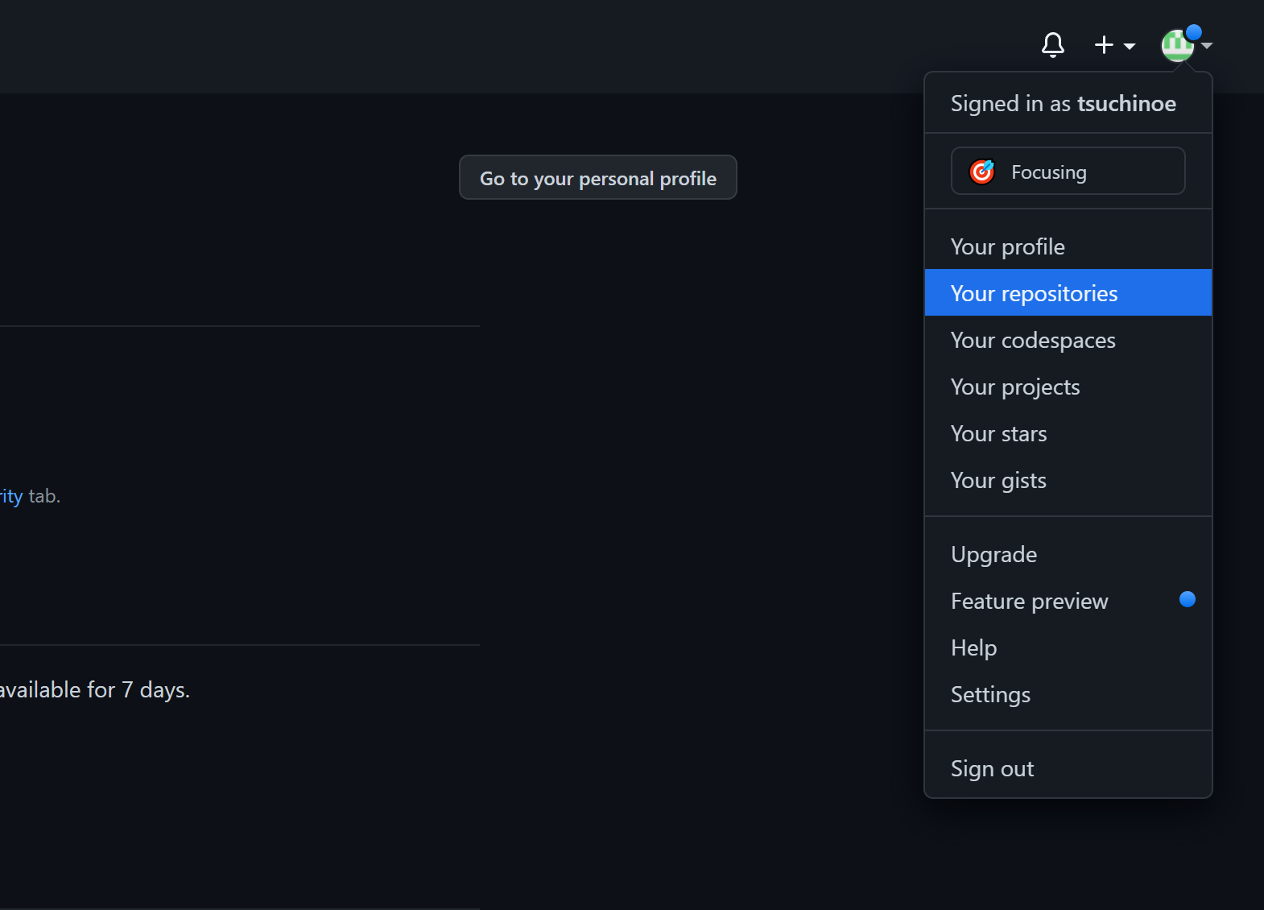The image size is (1264, 910).
Task: Open Your codespaces
Action: pyautogui.click(x=1068, y=340)
